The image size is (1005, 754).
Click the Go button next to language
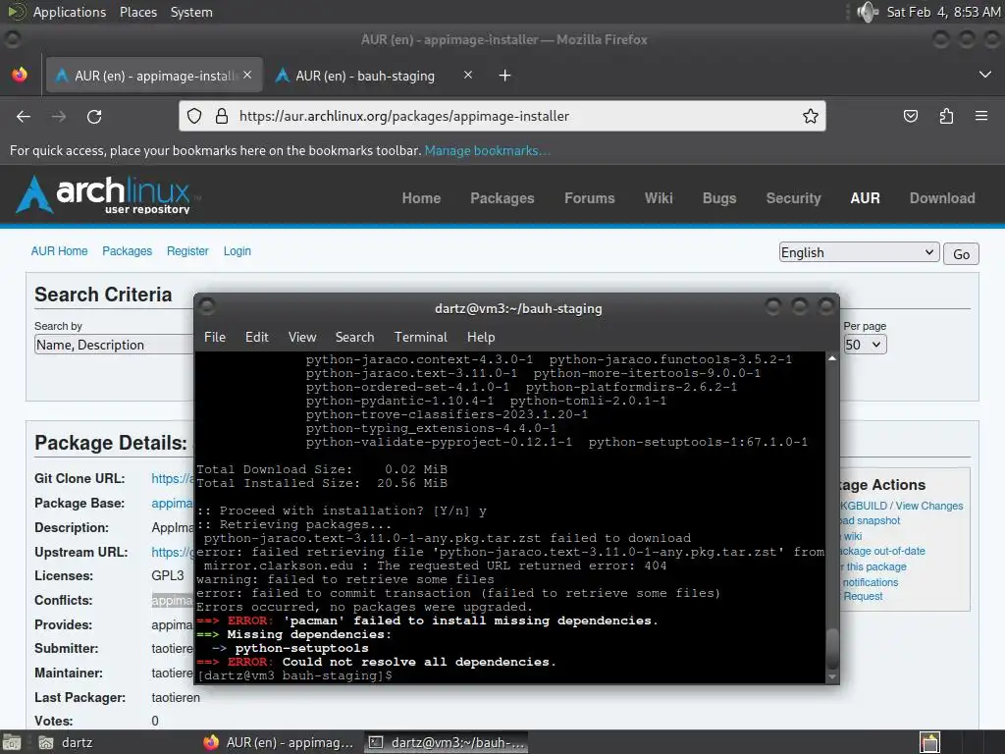(x=961, y=254)
